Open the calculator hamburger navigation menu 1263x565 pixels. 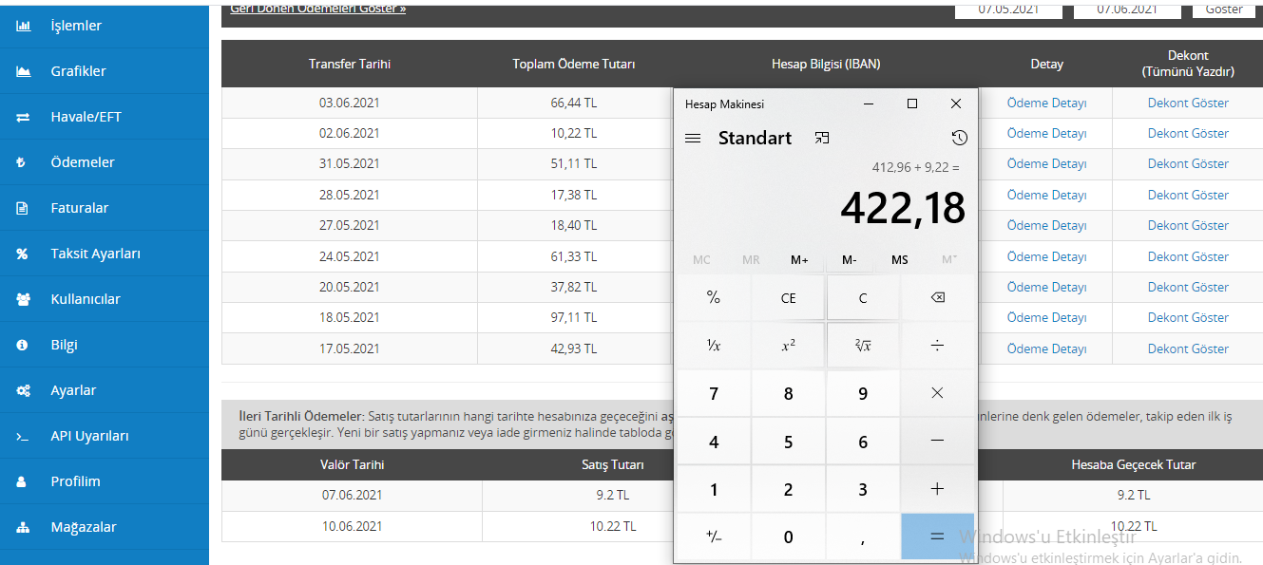coord(693,139)
